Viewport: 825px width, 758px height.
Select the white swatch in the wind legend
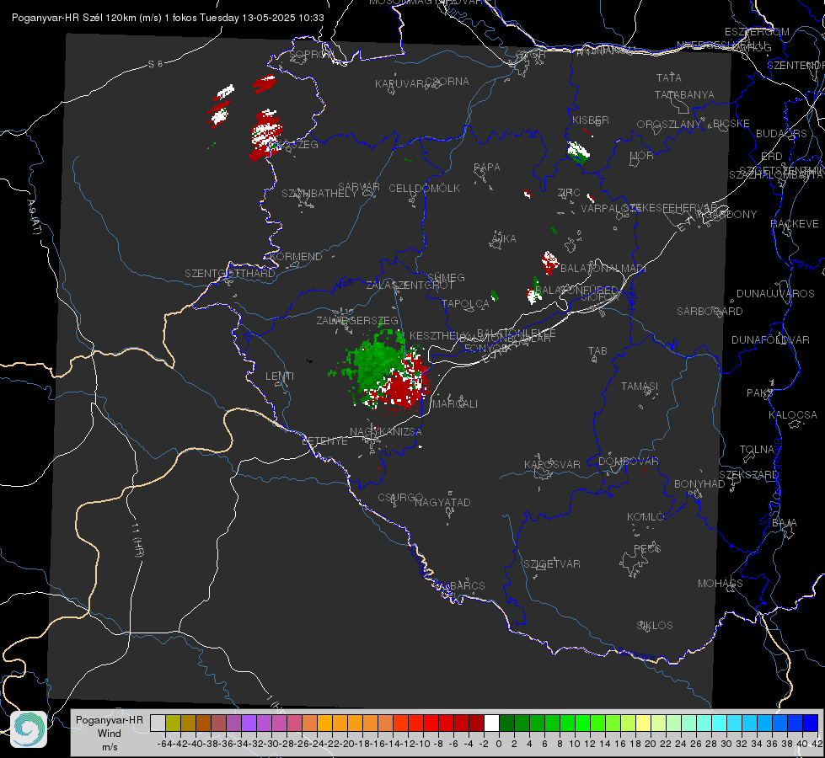tap(491, 723)
